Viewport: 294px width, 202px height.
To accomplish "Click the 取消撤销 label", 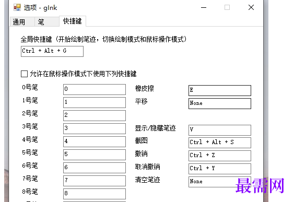I will click(x=148, y=167).
